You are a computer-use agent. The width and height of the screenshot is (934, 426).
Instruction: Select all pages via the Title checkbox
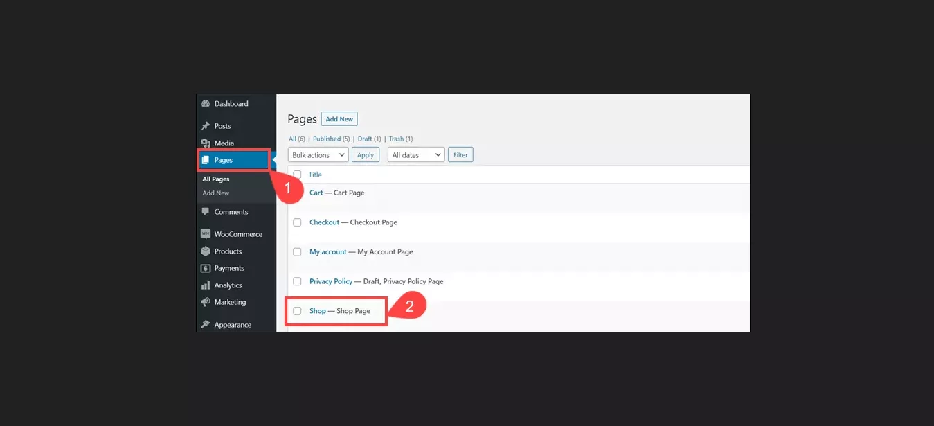click(297, 175)
